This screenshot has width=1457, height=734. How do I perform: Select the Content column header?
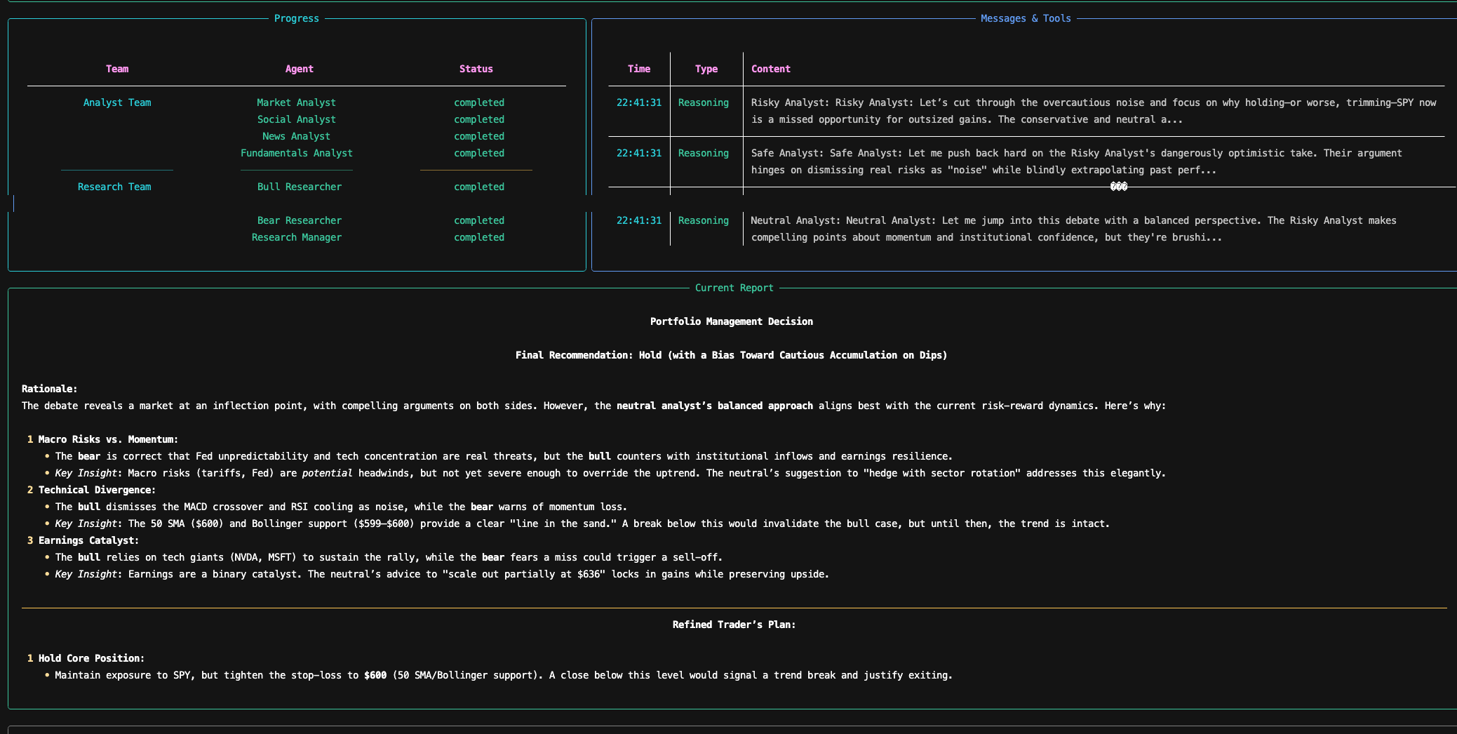pyautogui.click(x=771, y=69)
